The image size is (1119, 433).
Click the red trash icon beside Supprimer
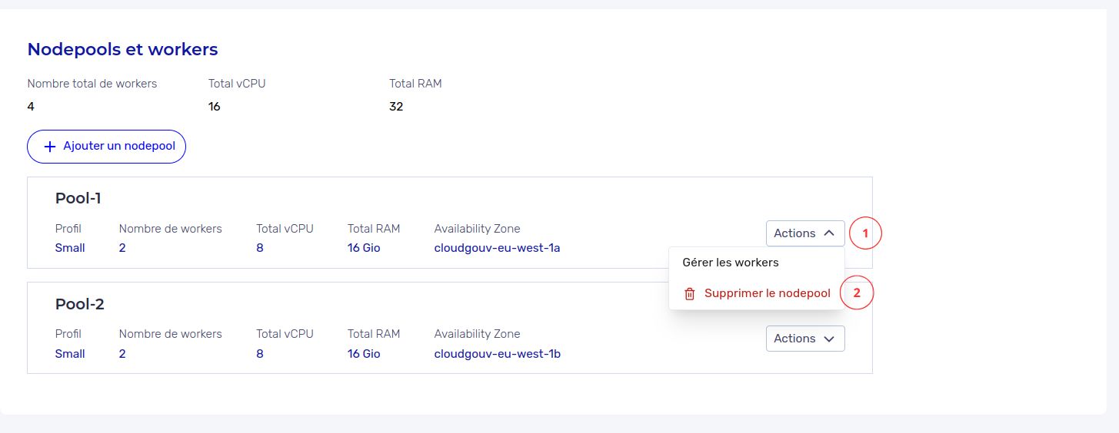point(690,293)
